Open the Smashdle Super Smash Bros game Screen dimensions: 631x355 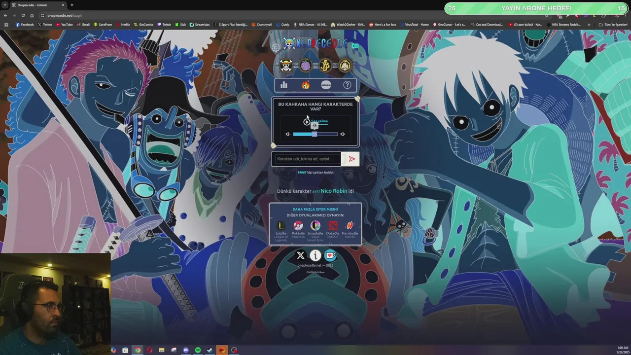click(315, 231)
